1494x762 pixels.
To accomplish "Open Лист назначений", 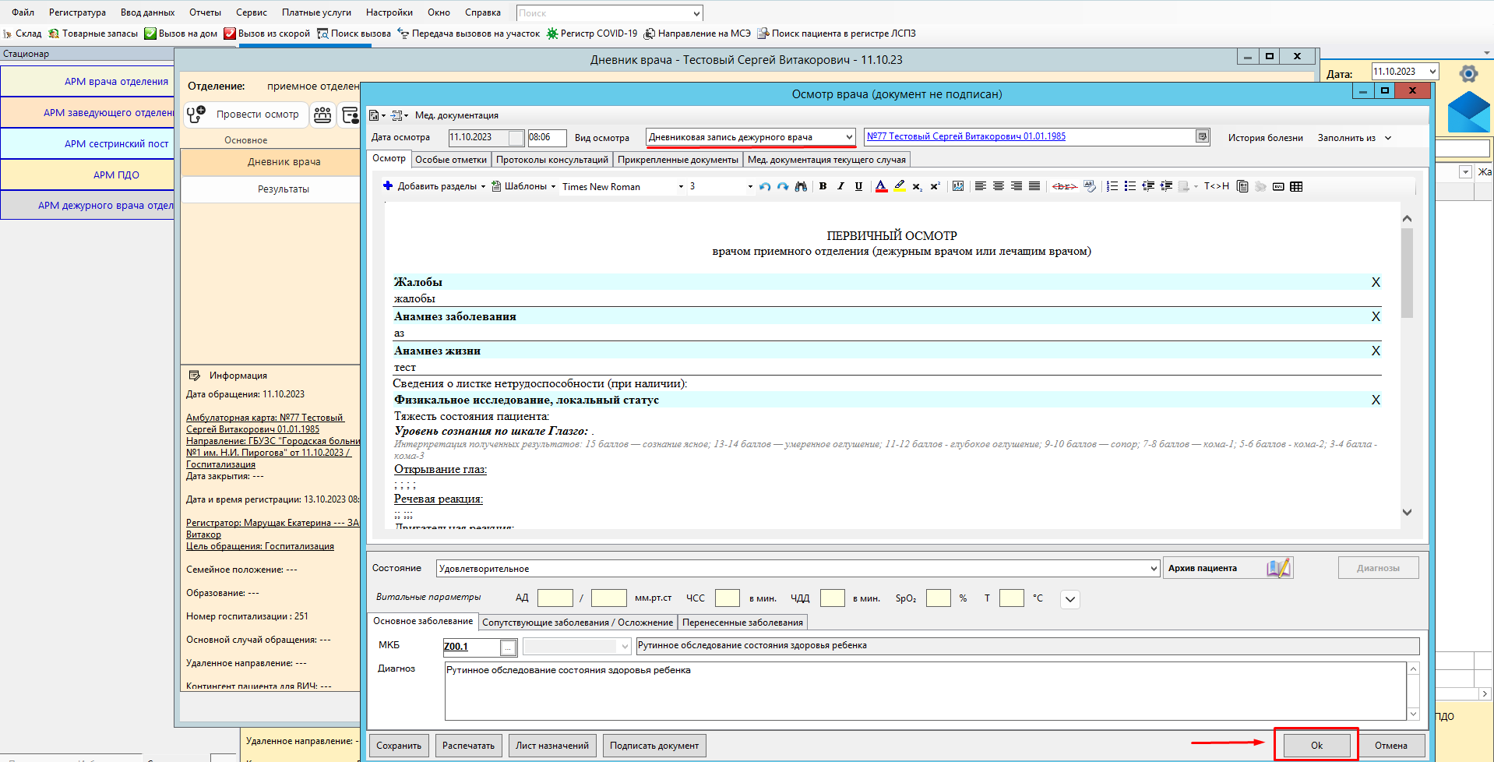I will point(552,746).
